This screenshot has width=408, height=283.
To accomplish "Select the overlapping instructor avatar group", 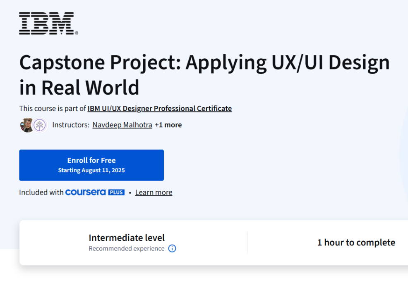I will tap(33, 125).
